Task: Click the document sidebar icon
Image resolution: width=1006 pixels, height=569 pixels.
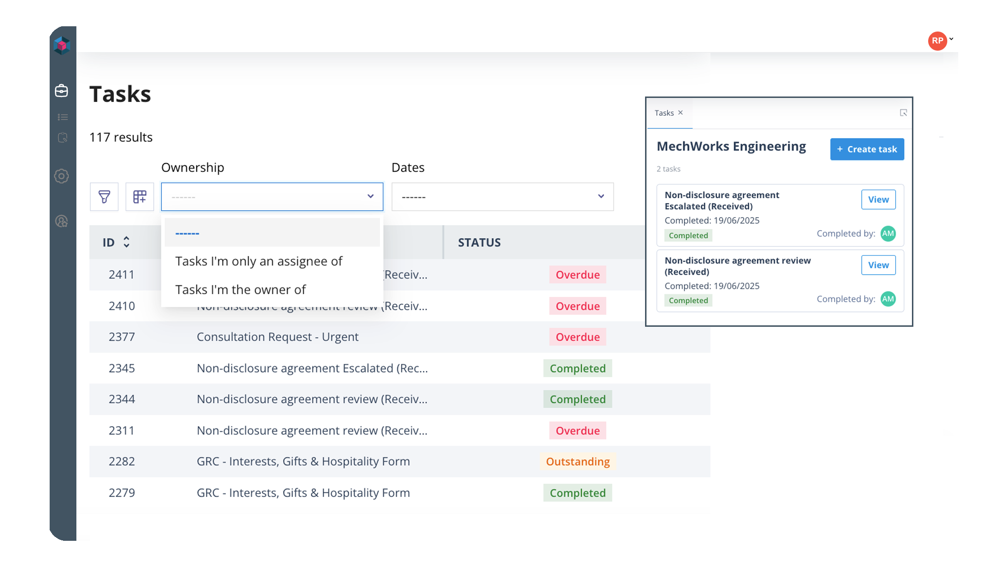Action: click(x=63, y=138)
